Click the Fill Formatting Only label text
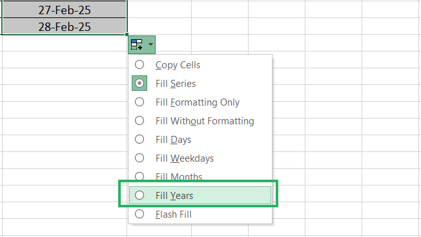The width and height of the screenshot is (421, 237). 198,102
